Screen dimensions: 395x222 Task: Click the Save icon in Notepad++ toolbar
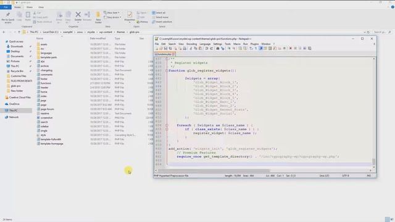[x=165, y=48]
